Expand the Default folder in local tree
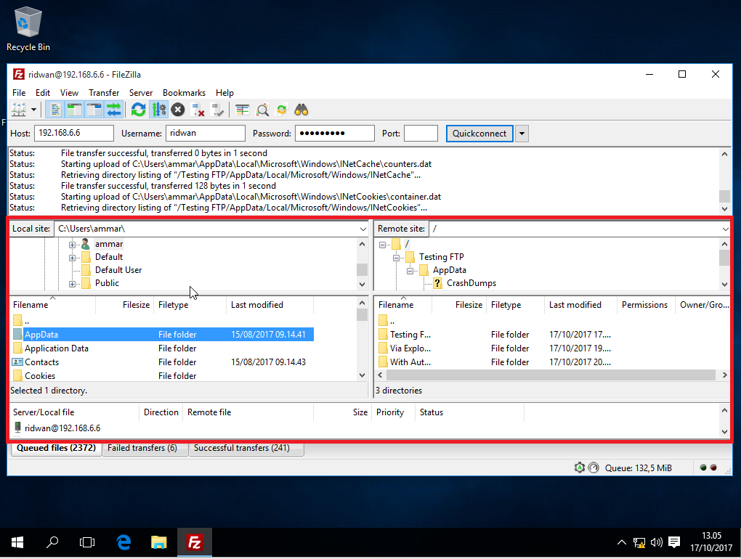This screenshot has width=741, height=559. click(x=72, y=258)
